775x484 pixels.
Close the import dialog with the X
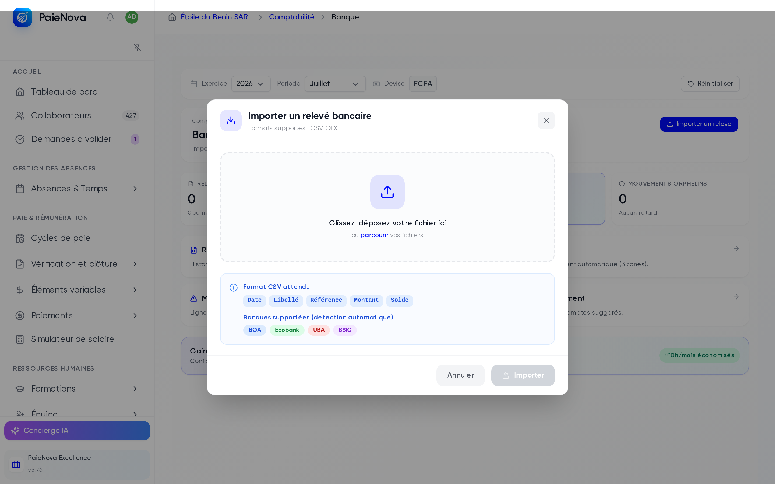tap(546, 120)
